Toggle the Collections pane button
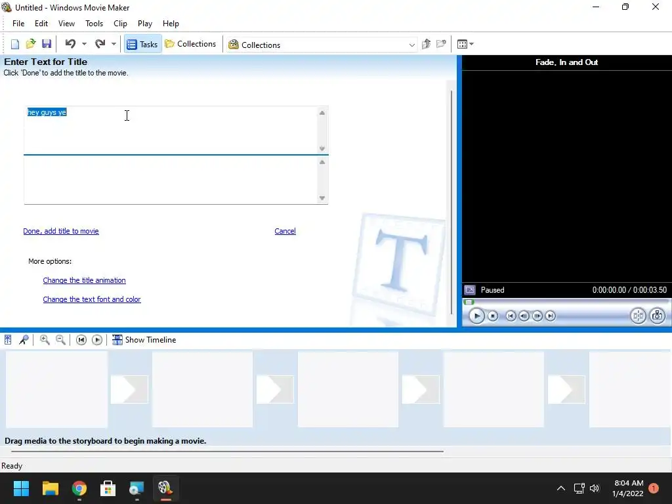672x504 pixels. (191, 44)
